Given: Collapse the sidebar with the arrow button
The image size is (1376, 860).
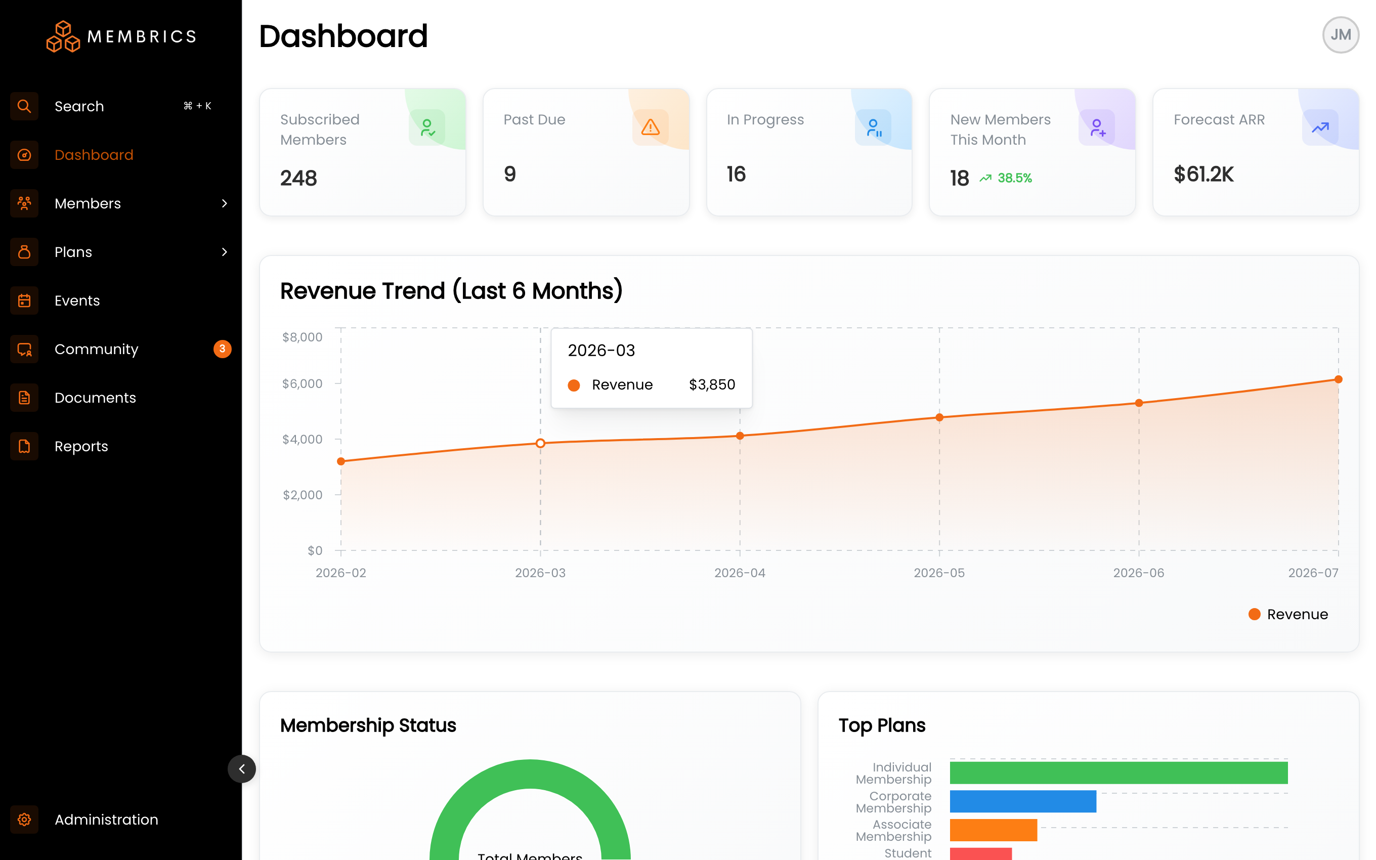Looking at the screenshot, I should coord(242,769).
